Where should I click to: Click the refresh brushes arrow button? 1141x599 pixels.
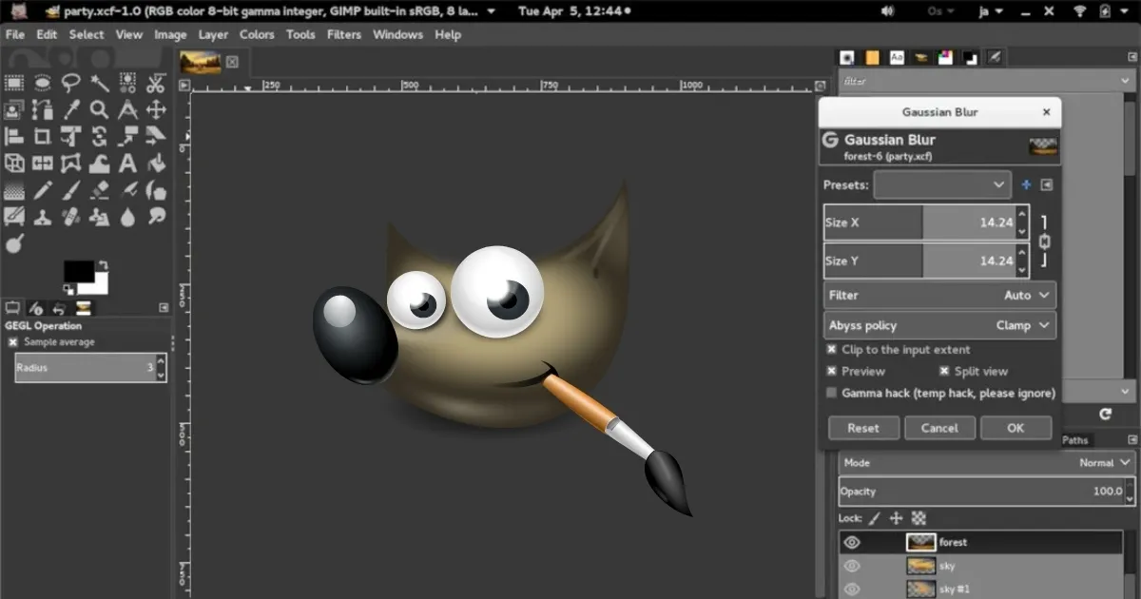click(x=1105, y=415)
